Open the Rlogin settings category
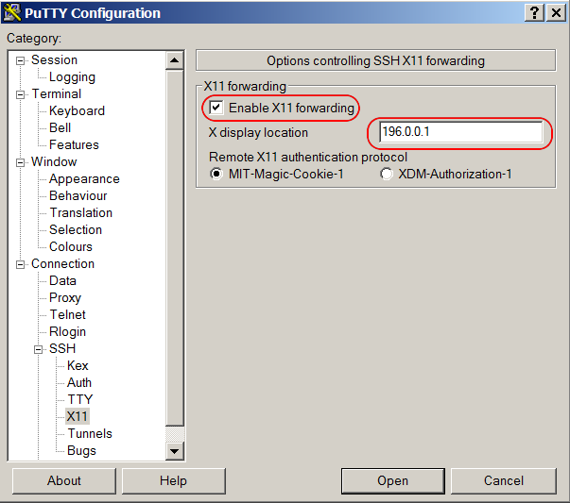Viewport: 570px width, 503px height. [67, 331]
